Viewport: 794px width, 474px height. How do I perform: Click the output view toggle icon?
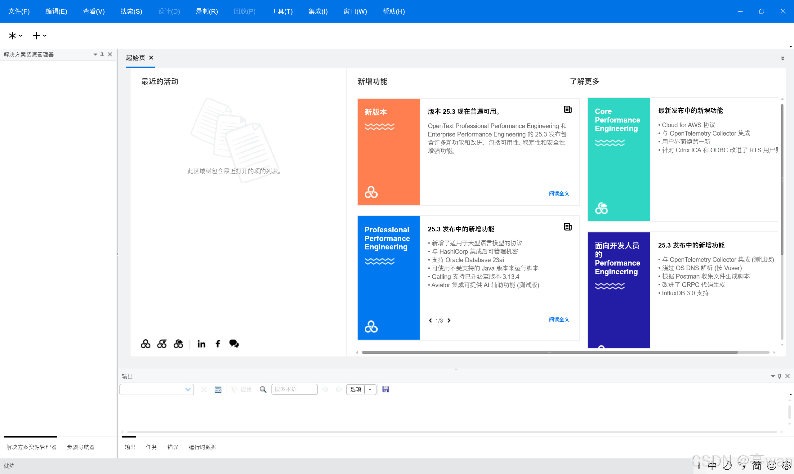[x=218, y=389]
